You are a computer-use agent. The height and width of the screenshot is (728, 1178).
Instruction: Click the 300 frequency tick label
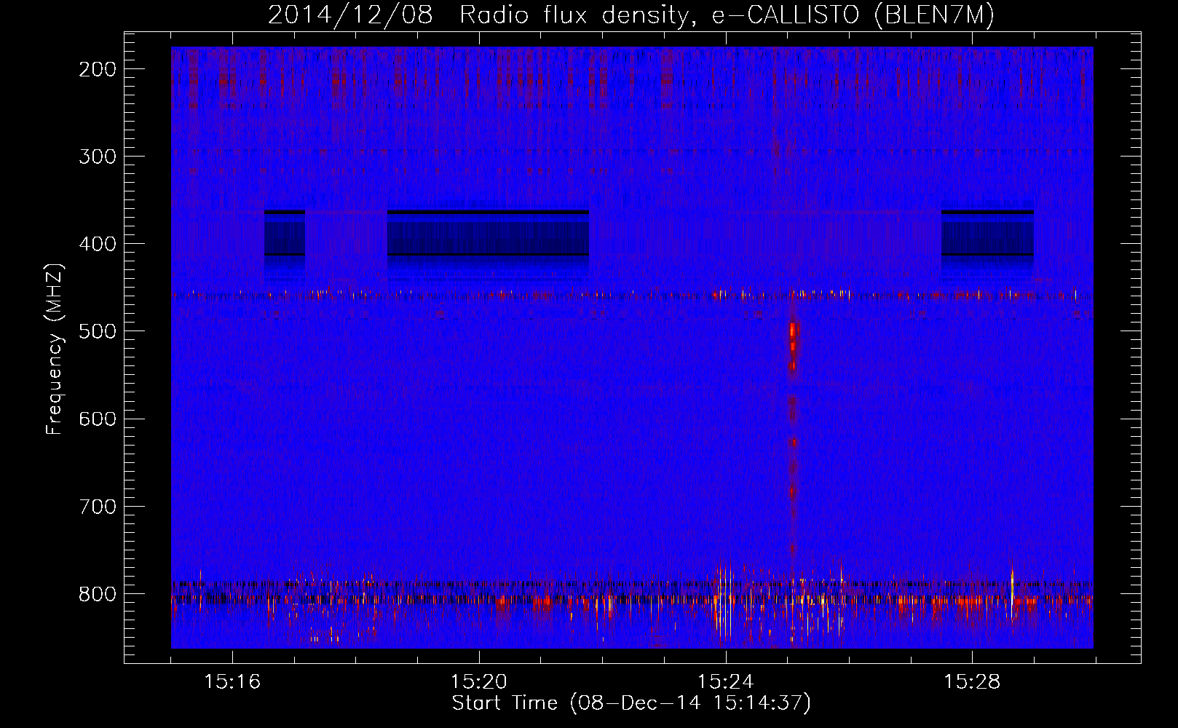point(97,157)
